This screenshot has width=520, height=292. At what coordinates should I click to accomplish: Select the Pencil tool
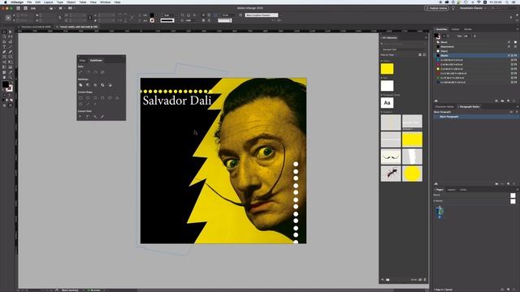coord(11,52)
